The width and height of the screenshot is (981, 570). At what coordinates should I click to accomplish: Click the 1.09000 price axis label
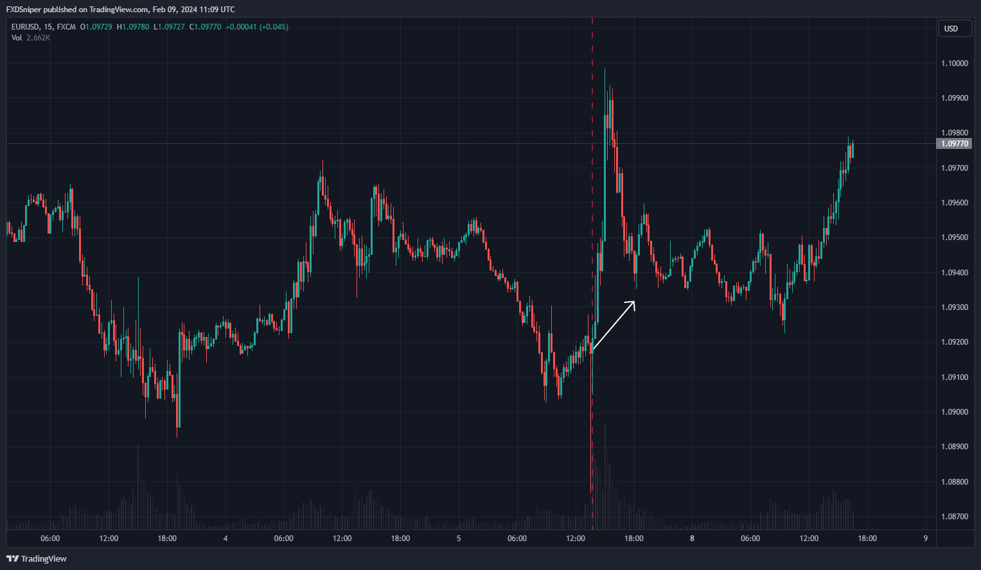pyautogui.click(x=954, y=412)
